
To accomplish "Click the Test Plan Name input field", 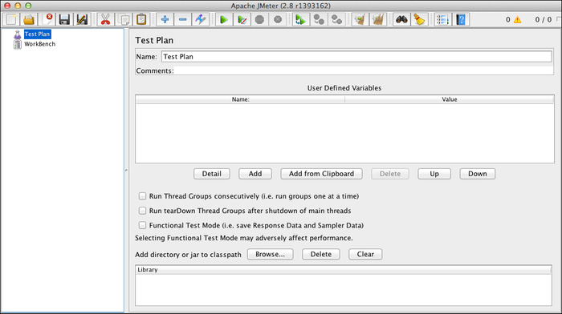I will point(356,57).
